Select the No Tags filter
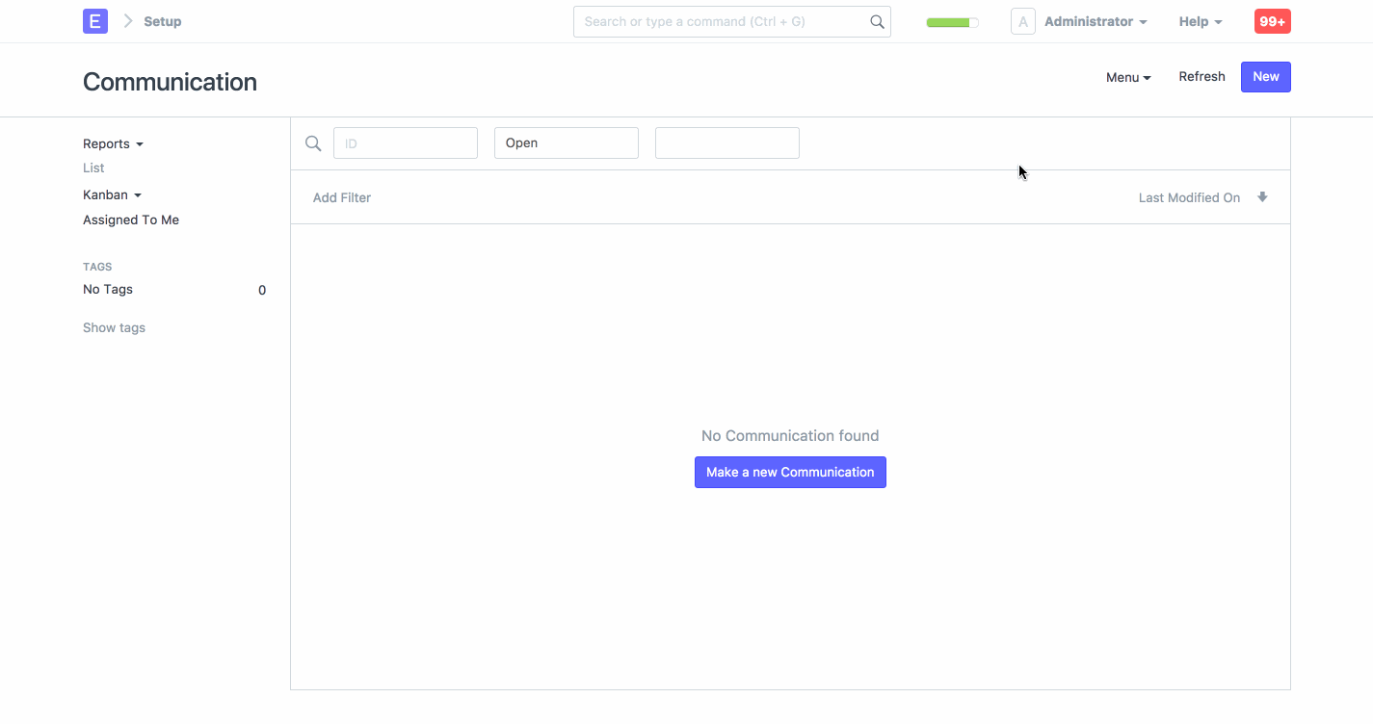The width and height of the screenshot is (1373, 724). [107, 289]
